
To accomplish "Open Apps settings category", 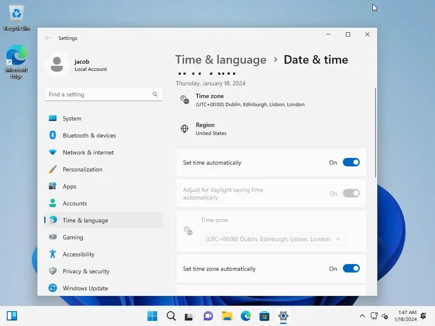I will click(104, 186).
